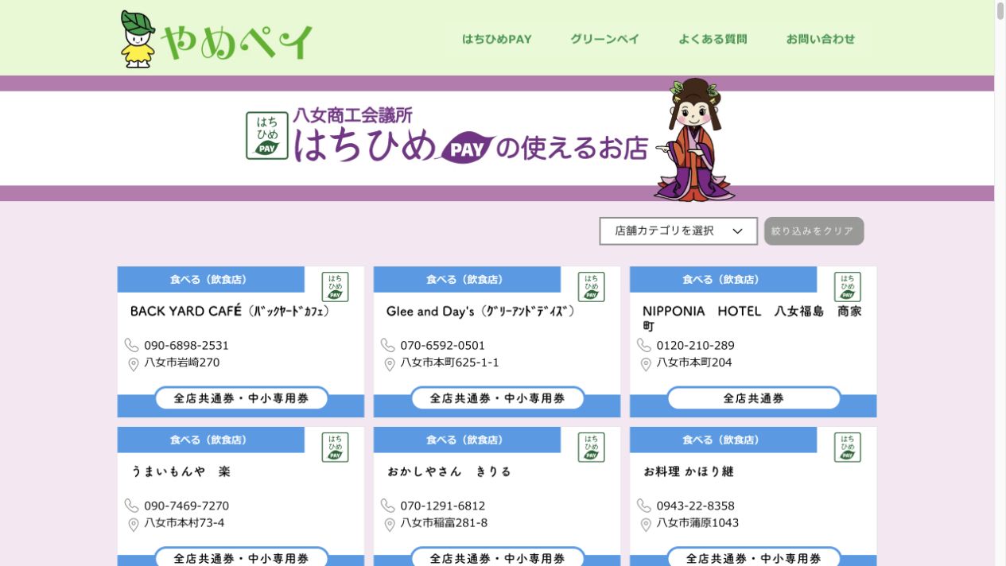Click the はちひめPAY badge on the Glee and Day's card
The width and height of the screenshot is (1006, 566).
point(591,287)
